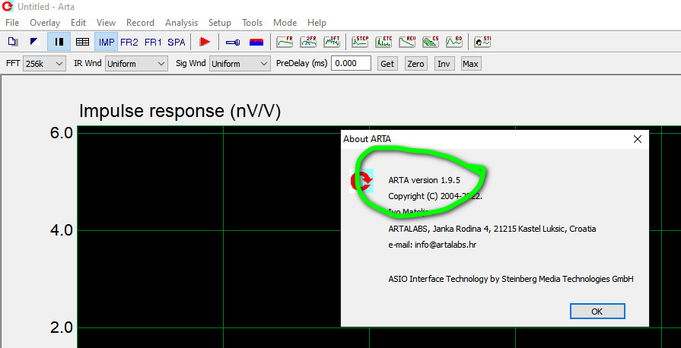Switch to FR2 dual-channel mode
This screenshot has width=681, height=348.
[129, 42]
